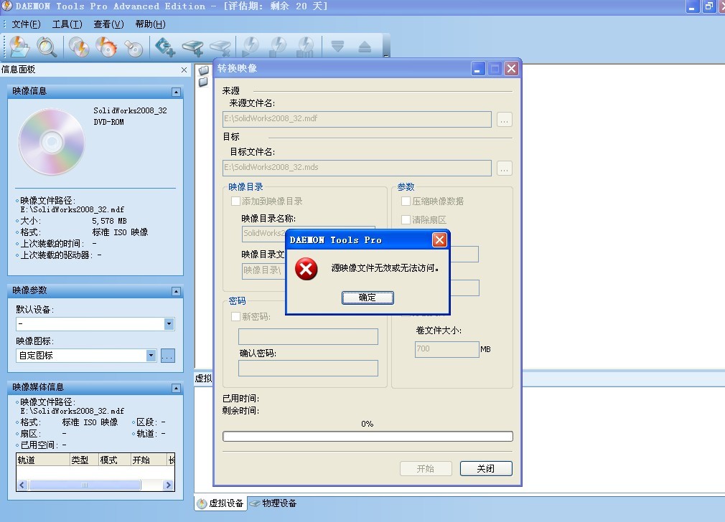Click the DAEMON Tools title bar app icon

[6, 6]
